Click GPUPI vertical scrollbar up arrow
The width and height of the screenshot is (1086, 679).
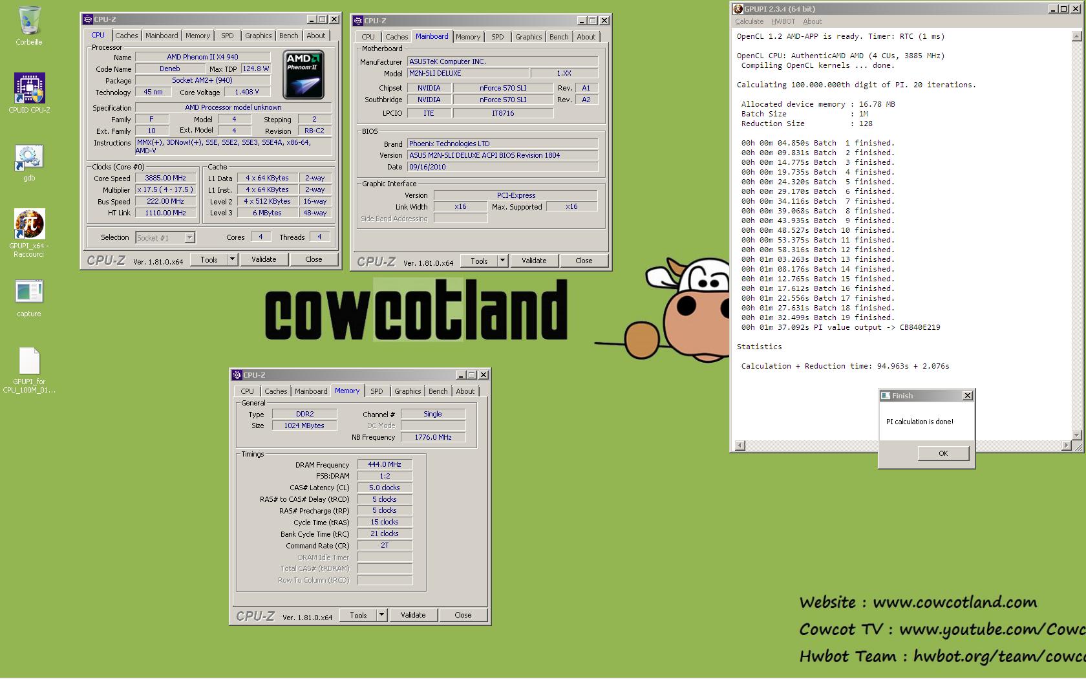point(1076,37)
